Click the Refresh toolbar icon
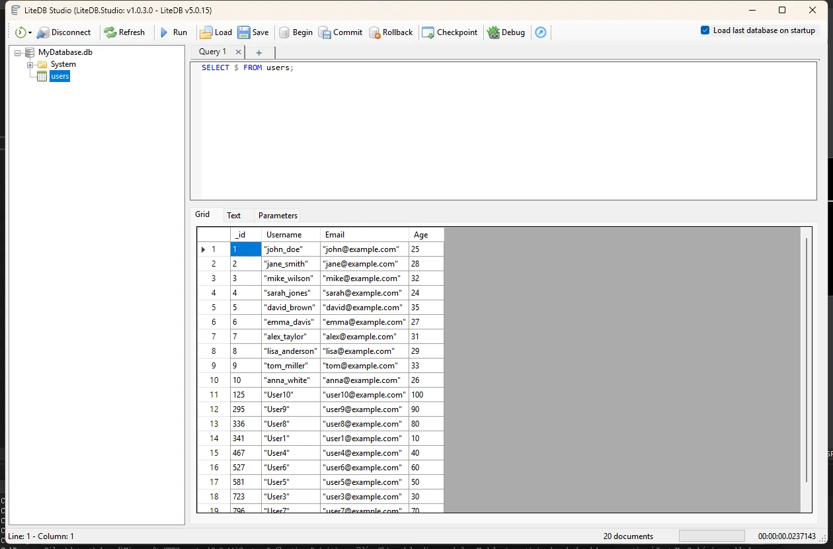Screen dimensions: 833x549 point(110,32)
